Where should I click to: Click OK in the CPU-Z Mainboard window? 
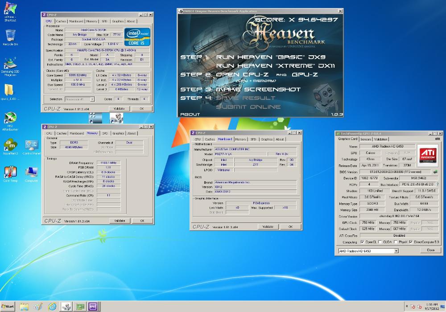290,226
